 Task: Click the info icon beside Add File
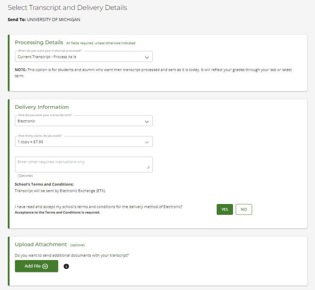pyautogui.click(x=66, y=266)
